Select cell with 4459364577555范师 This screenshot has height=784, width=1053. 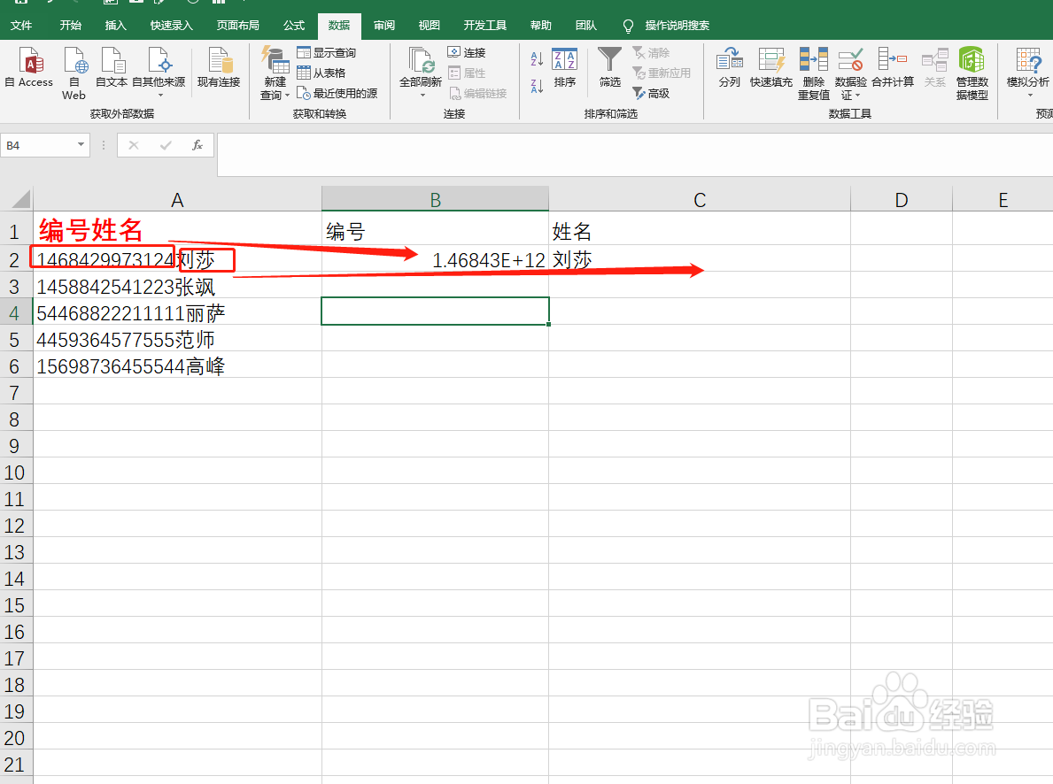click(x=177, y=340)
